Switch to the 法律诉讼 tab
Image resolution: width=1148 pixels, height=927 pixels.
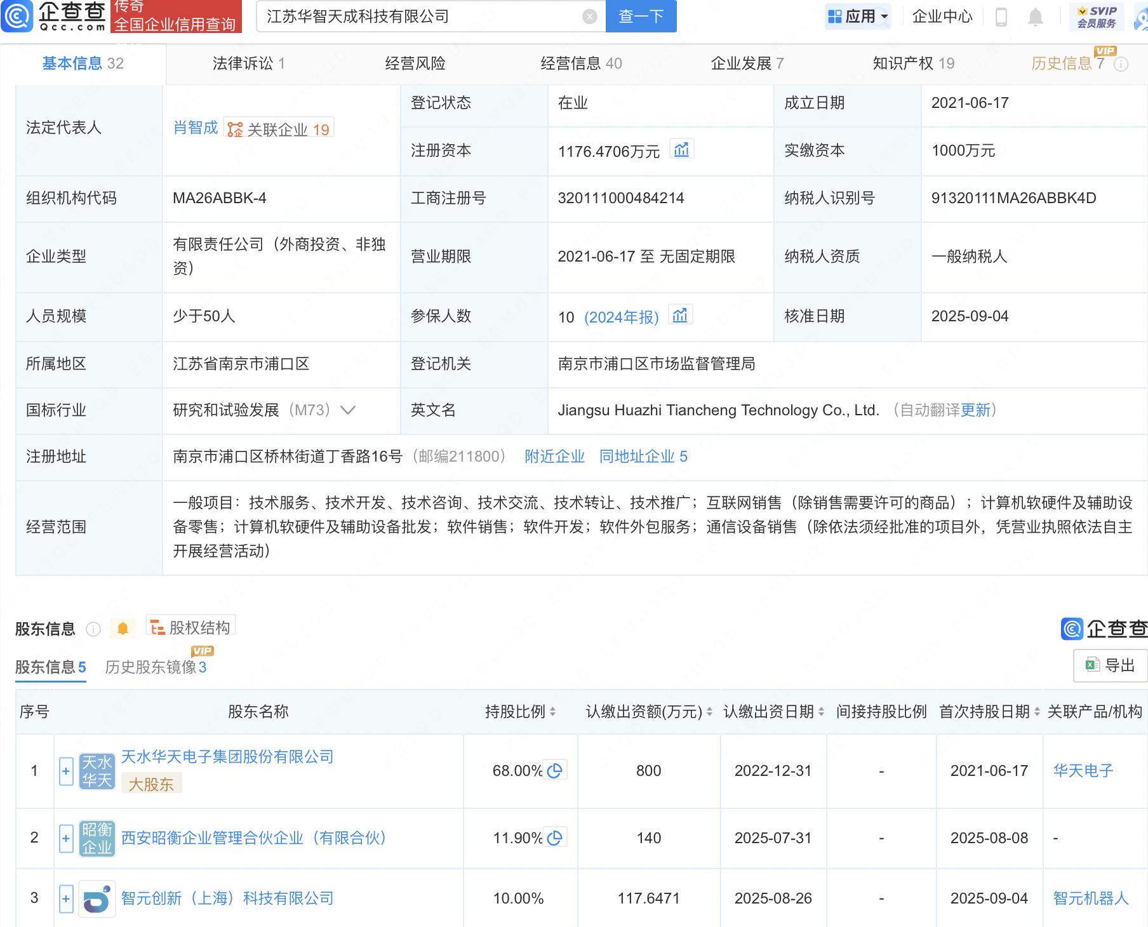pyautogui.click(x=248, y=63)
